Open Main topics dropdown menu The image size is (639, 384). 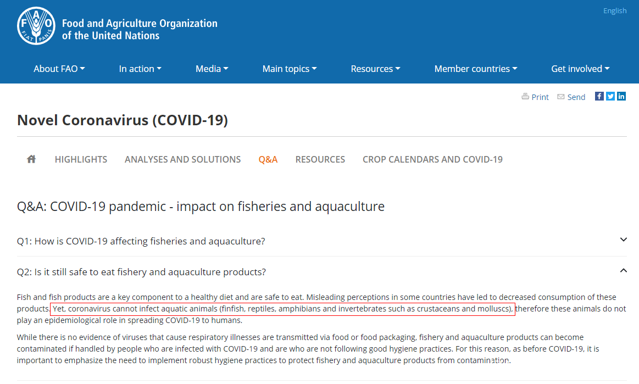tap(290, 69)
